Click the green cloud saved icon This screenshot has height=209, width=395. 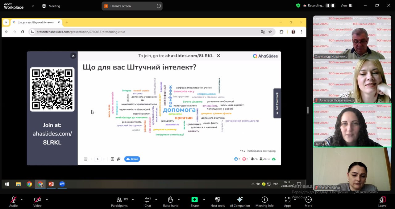(x=274, y=159)
